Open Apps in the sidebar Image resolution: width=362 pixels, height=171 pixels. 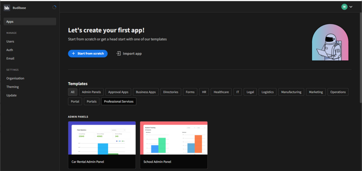click(x=30, y=21)
